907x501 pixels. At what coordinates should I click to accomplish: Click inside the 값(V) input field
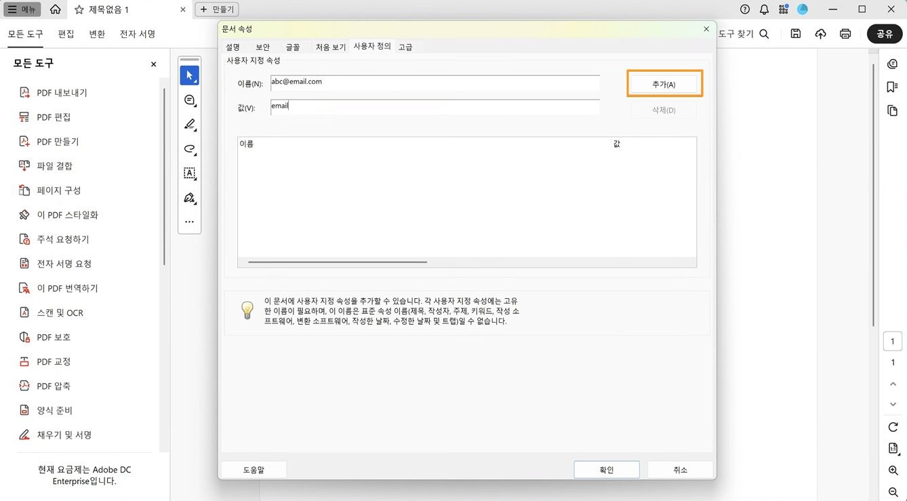click(434, 106)
